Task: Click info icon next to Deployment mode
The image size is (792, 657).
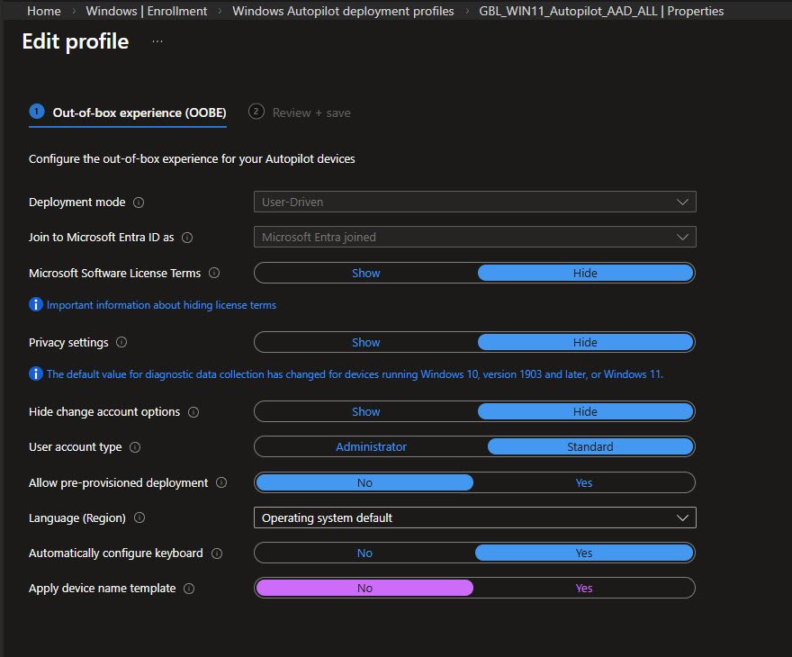Action: (x=139, y=202)
